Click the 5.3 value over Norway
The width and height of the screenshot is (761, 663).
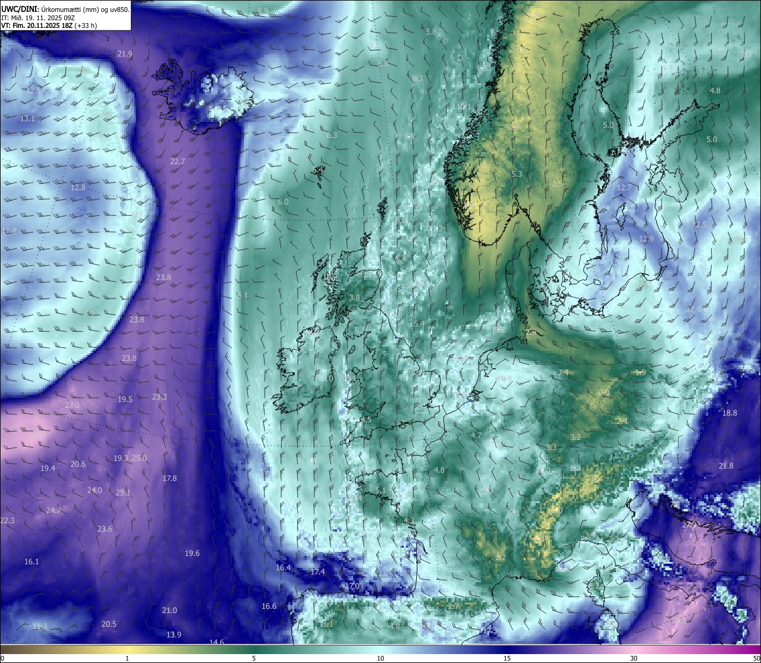[x=517, y=174]
